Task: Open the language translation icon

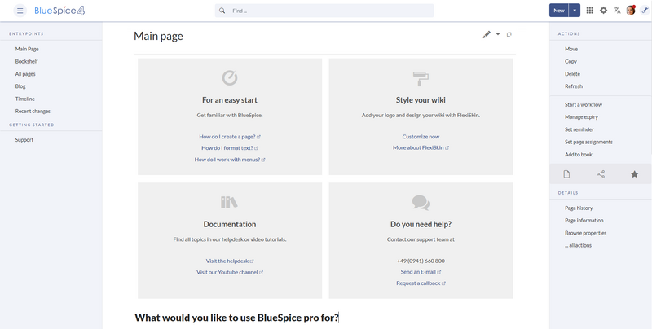Action: tap(617, 11)
